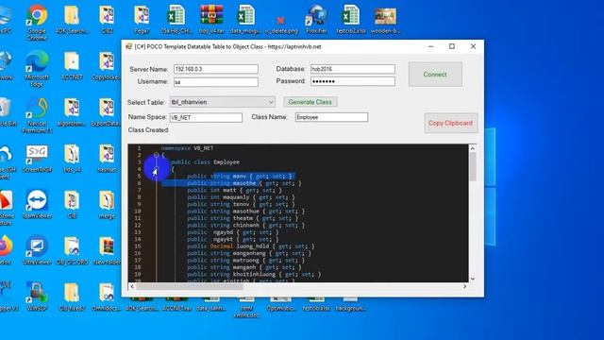Click the Username input field
This screenshot has width=604, height=340.
click(x=216, y=82)
